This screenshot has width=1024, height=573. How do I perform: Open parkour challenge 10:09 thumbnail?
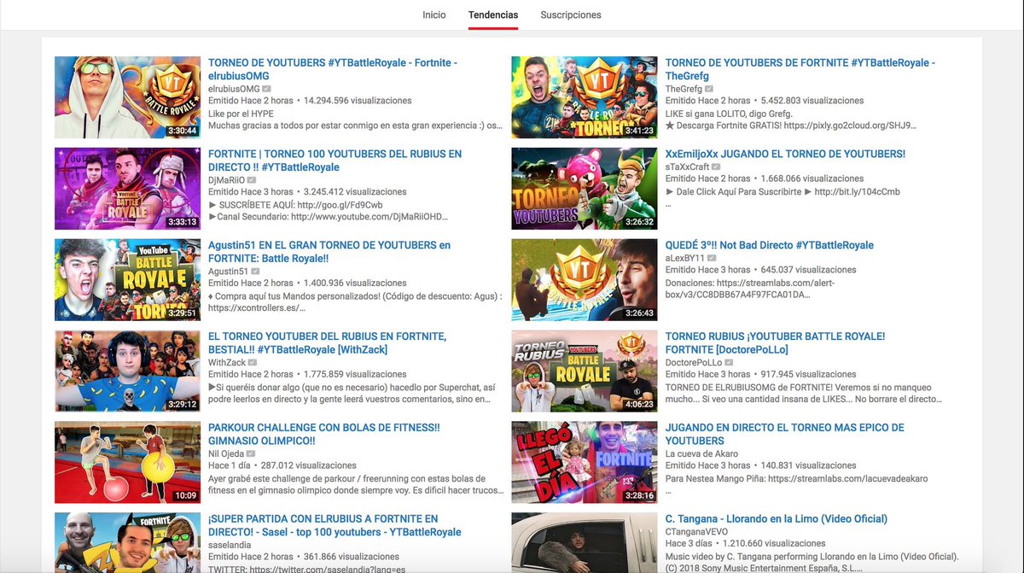pyautogui.click(x=128, y=463)
